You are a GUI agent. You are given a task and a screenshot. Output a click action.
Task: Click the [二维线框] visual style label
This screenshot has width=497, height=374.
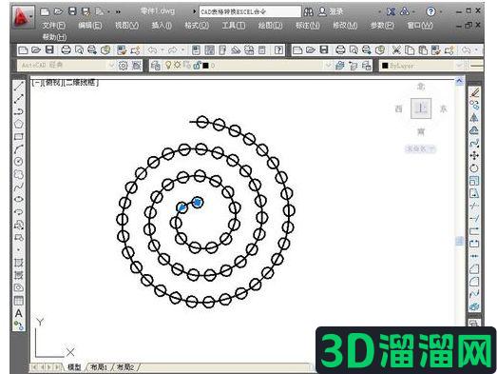(x=81, y=83)
